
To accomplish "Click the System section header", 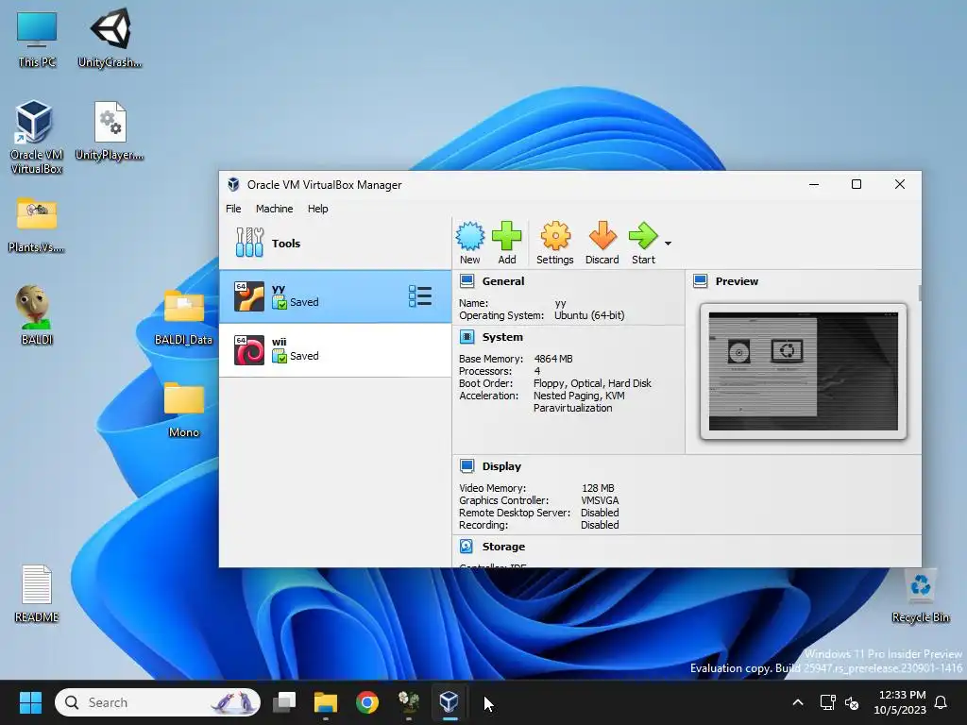I will pos(502,337).
